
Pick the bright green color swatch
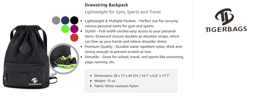[65, 29]
